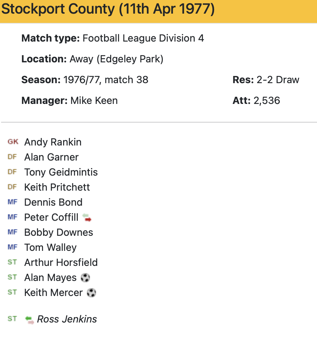Click the substituted-on arrow icon beside Ross Jenkins
Screen dimensions: 317x339
click(29, 319)
